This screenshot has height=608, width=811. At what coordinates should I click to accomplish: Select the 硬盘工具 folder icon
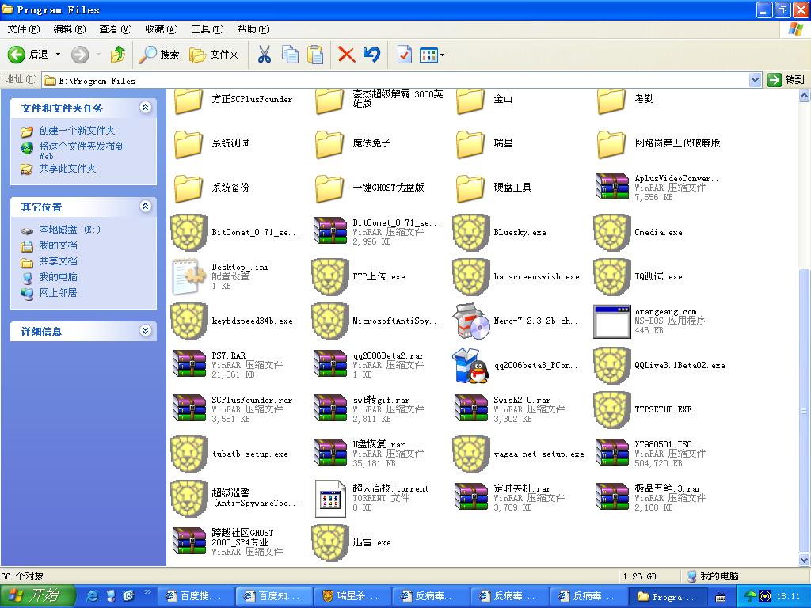pos(470,188)
